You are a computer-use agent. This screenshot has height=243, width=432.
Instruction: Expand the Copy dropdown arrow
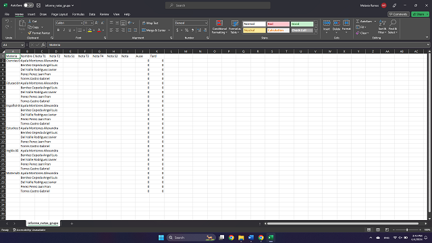tap(42, 27)
